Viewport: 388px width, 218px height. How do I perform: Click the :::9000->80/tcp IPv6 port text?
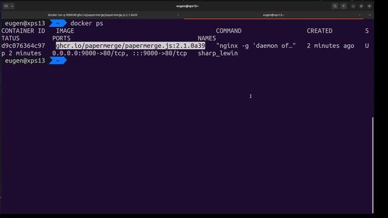coord(159,53)
